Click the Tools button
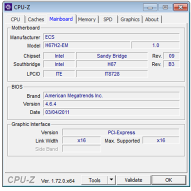This screenshot has width=191, height=191. (x=94, y=180)
